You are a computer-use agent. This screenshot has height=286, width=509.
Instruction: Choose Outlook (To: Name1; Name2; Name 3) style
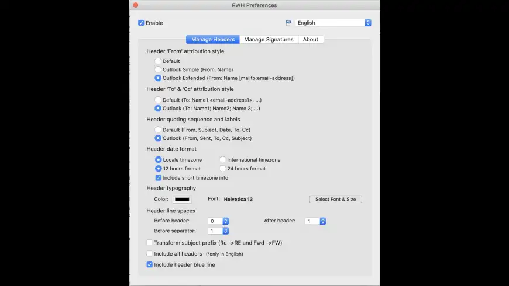158,108
